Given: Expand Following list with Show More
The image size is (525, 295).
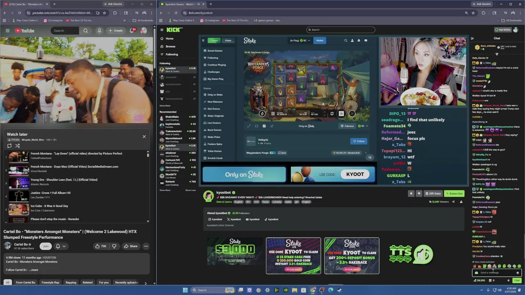Looking at the screenshot, I should (165, 106).
